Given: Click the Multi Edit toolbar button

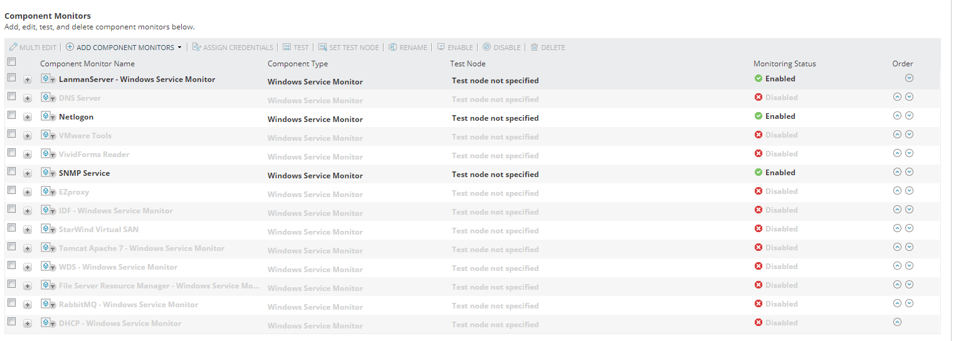Looking at the screenshot, I should click(33, 48).
